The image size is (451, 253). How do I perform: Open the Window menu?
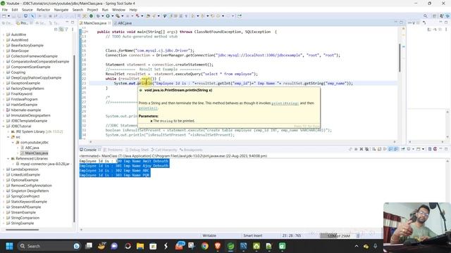pyautogui.click(x=118, y=10)
